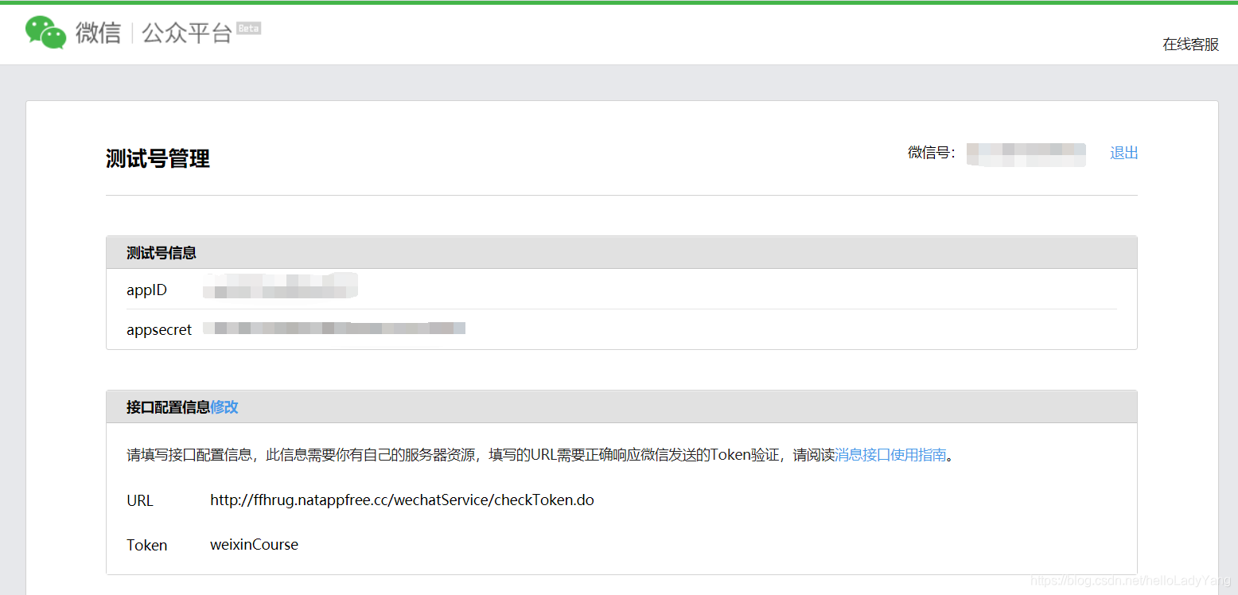Click 修改 to edit interface configuration
Screen dimensions: 1238x595
coord(224,407)
